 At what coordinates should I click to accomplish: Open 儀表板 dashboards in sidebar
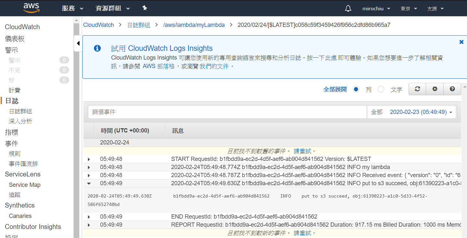pos(15,39)
